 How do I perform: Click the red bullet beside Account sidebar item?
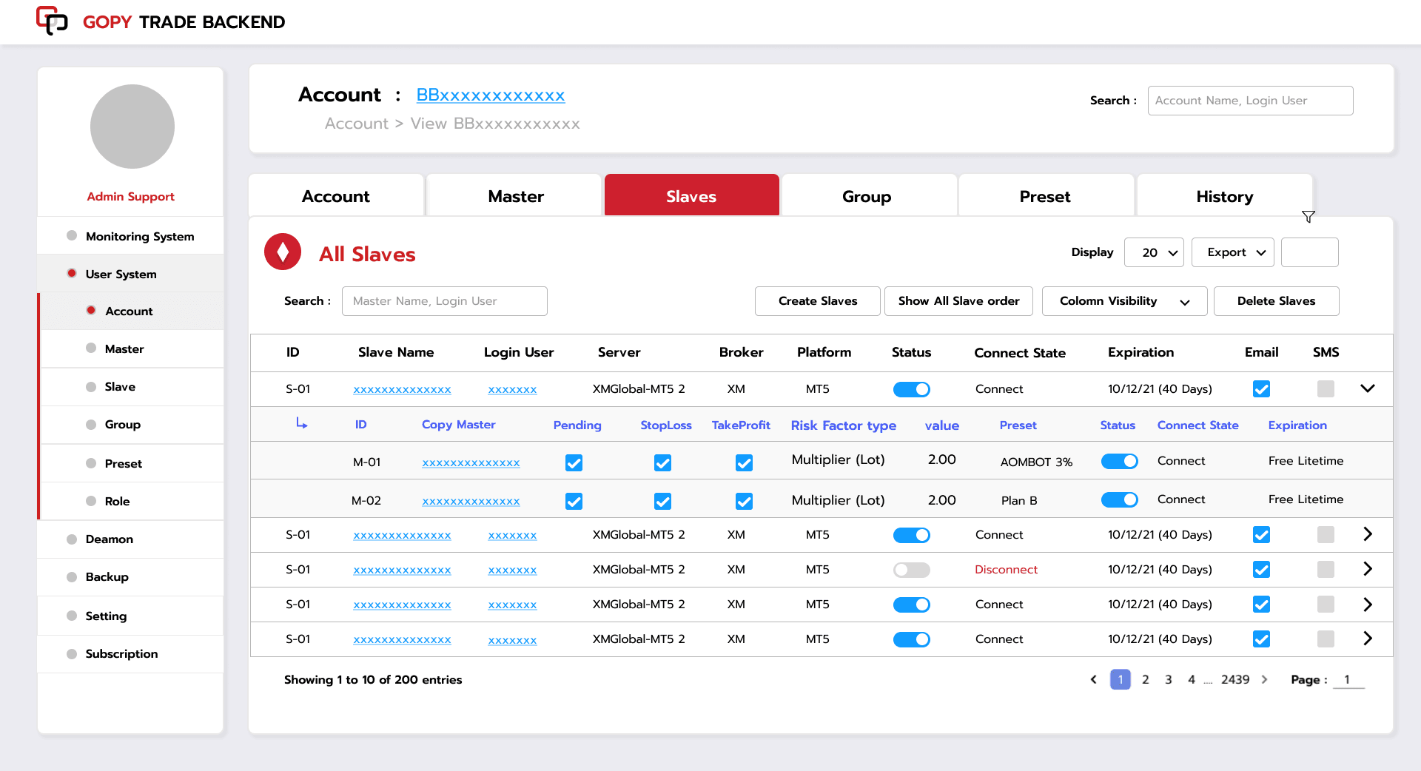(x=90, y=311)
